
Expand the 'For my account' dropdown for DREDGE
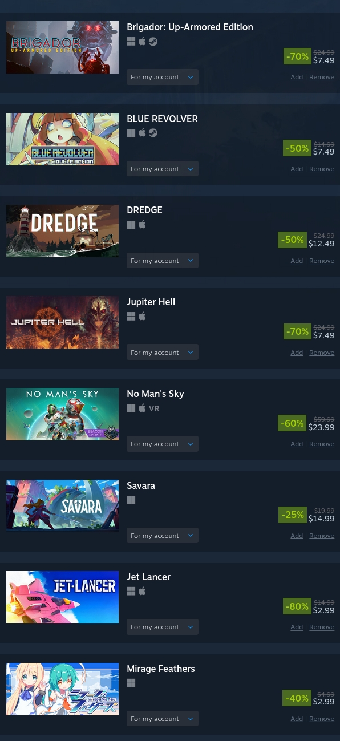click(163, 261)
